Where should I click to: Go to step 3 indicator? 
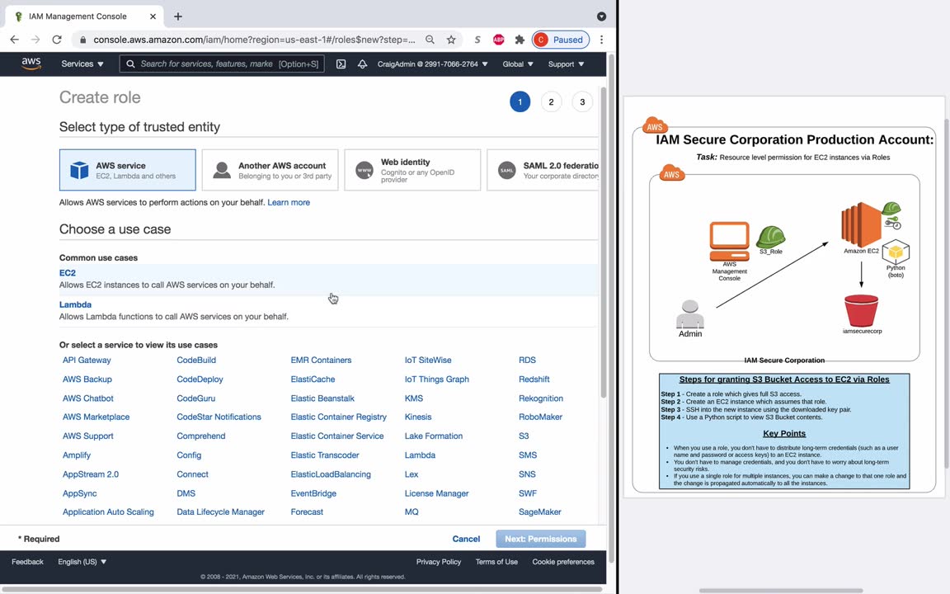582,101
